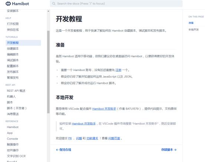Image resolution: width=205 pixels, height=162 pixels.
Task: Click Hamibot 开发助手 link inside the blockquote
Action: pyautogui.click(x=84, y=124)
